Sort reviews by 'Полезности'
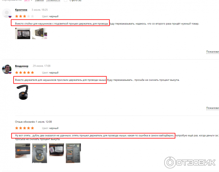The width and height of the screenshot is (219, 172). click(x=53, y=1)
